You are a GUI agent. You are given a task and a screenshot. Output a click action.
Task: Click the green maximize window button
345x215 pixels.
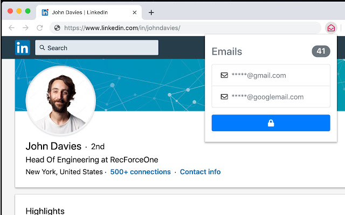[27, 11]
